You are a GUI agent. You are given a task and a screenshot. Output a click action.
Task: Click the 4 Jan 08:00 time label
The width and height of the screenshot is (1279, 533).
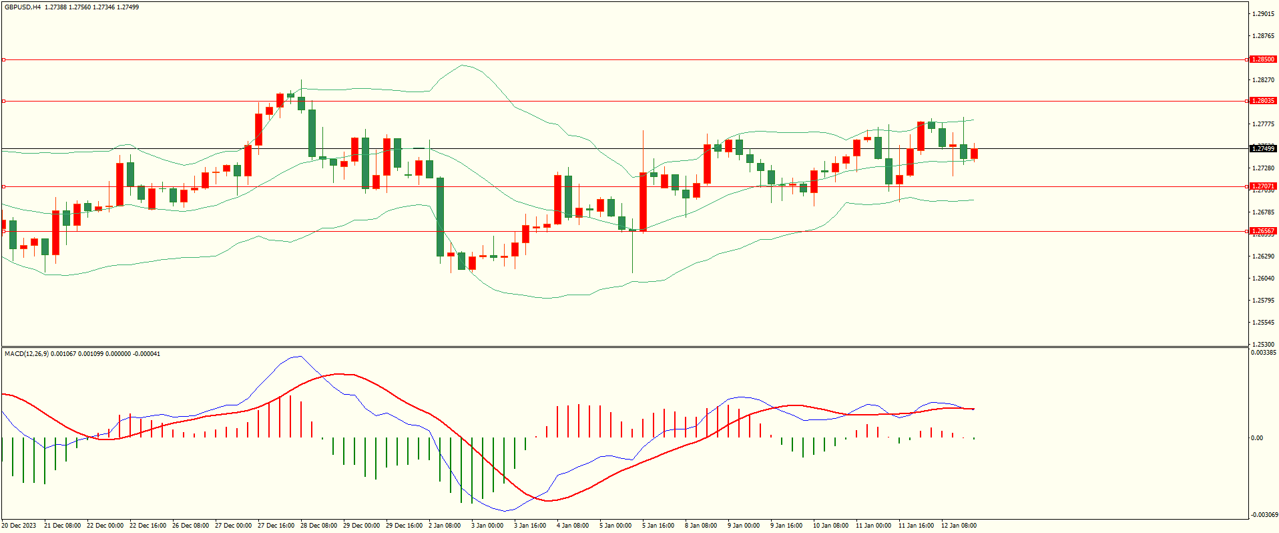pyautogui.click(x=573, y=526)
